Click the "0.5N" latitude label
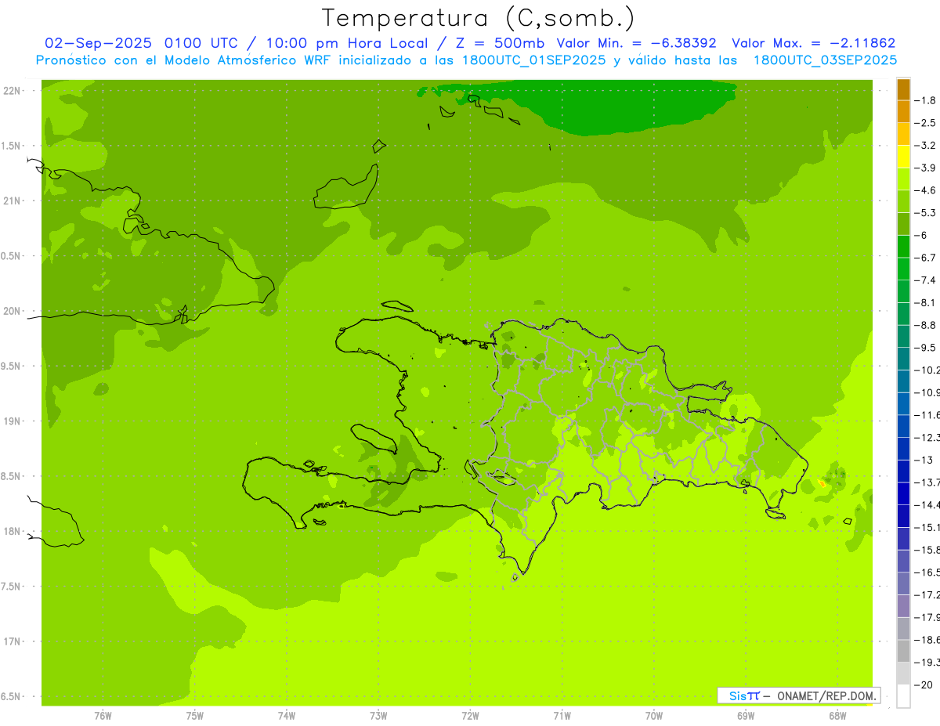This screenshot has height=726, width=940. click(10, 257)
